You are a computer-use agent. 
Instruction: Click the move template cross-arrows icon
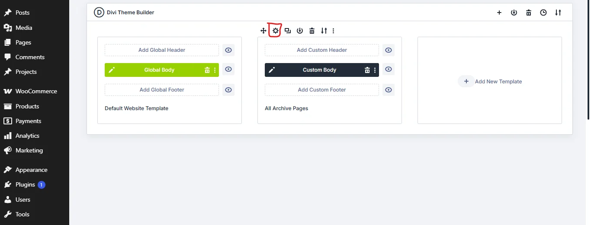pos(263,31)
